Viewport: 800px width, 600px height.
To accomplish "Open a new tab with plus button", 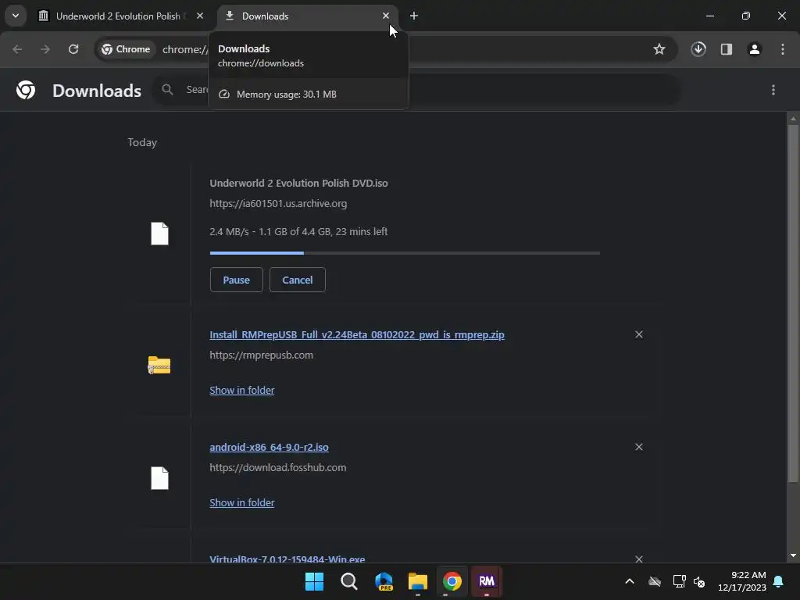I will point(414,16).
